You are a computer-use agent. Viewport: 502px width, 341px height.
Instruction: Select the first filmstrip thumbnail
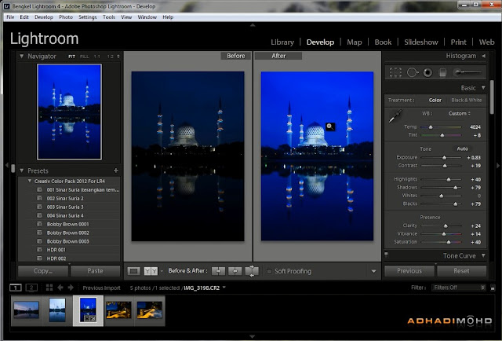[26, 310]
